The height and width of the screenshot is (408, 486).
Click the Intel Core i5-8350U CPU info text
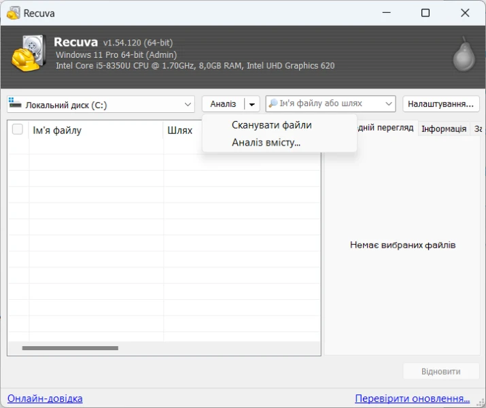tap(195, 66)
